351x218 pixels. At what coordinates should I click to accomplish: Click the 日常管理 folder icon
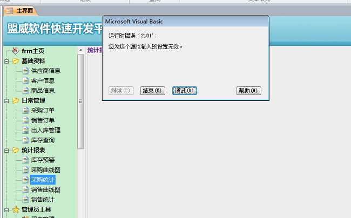[x=16, y=100]
